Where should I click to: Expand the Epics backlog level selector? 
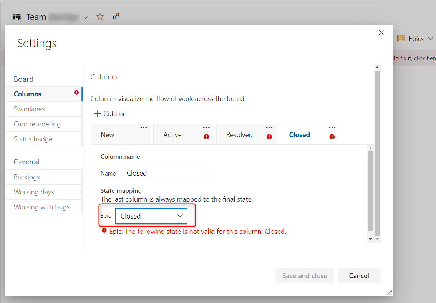[431, 38]
